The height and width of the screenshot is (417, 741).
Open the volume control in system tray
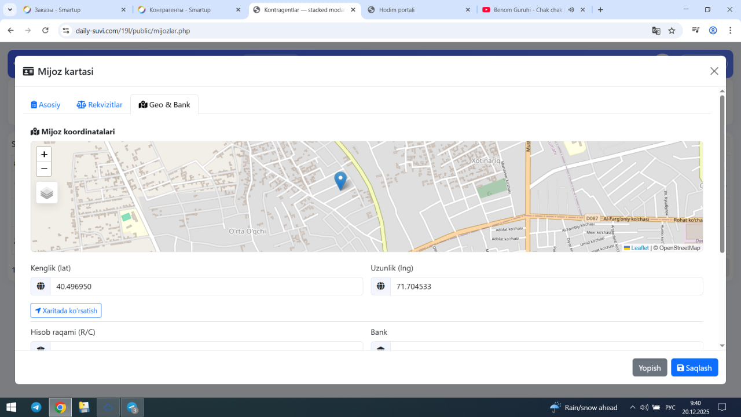(x=644, y=407)
